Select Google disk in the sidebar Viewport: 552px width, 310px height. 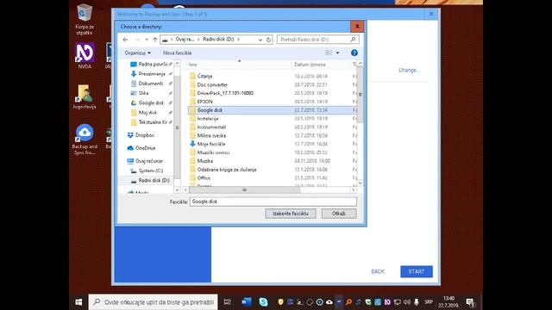[x=150, y=103]
